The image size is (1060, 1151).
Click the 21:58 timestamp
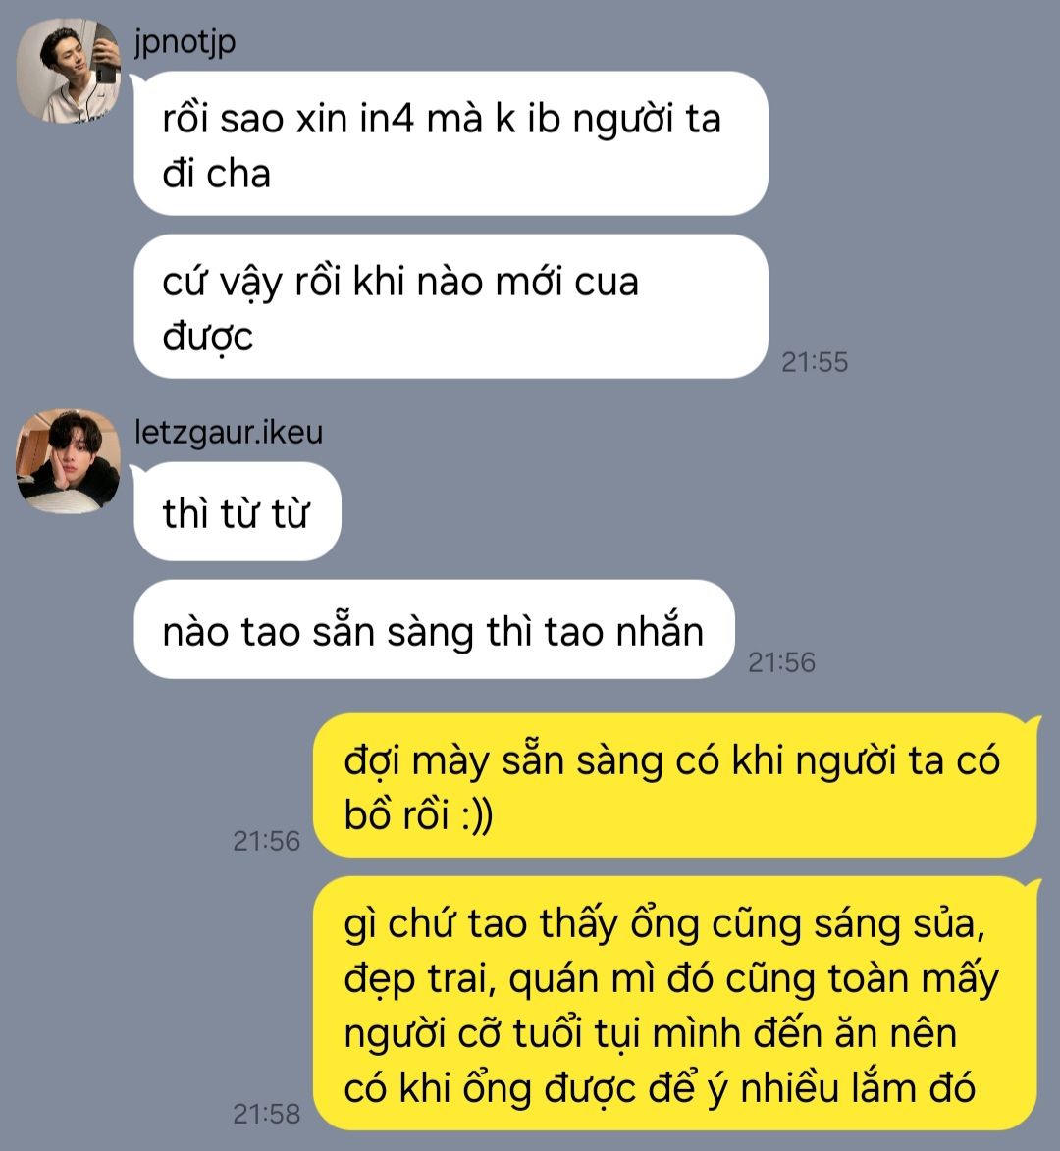pos(266,1114)
